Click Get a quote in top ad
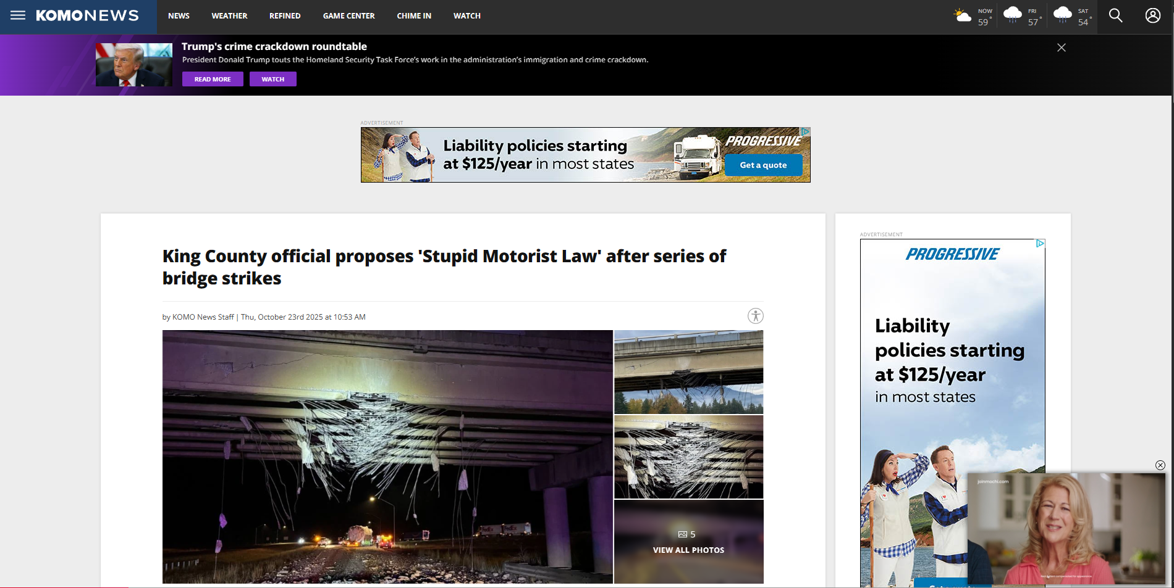Image resolution: width=1174 pixels, height=588 pixels. click(x=763, y=165)
